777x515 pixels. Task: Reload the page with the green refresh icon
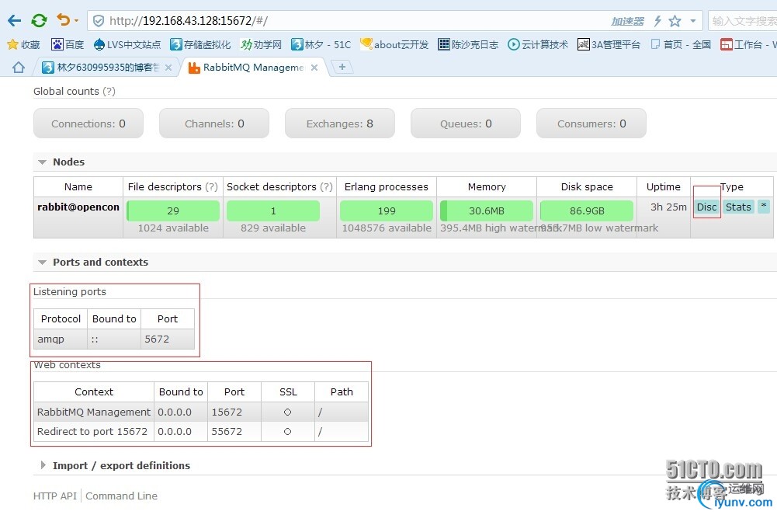coord(39,21)
